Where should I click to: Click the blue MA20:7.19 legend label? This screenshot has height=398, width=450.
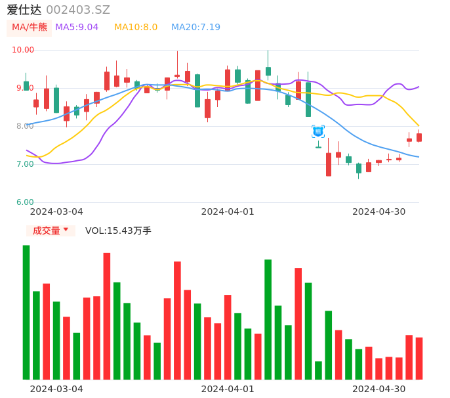pyautogui.click(x=195, y=28)
